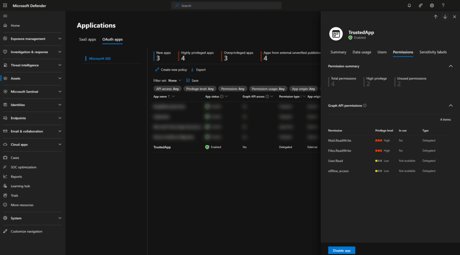Click Graph API permissions info icon
The image size is (460, 255).
tap(365, 106)
